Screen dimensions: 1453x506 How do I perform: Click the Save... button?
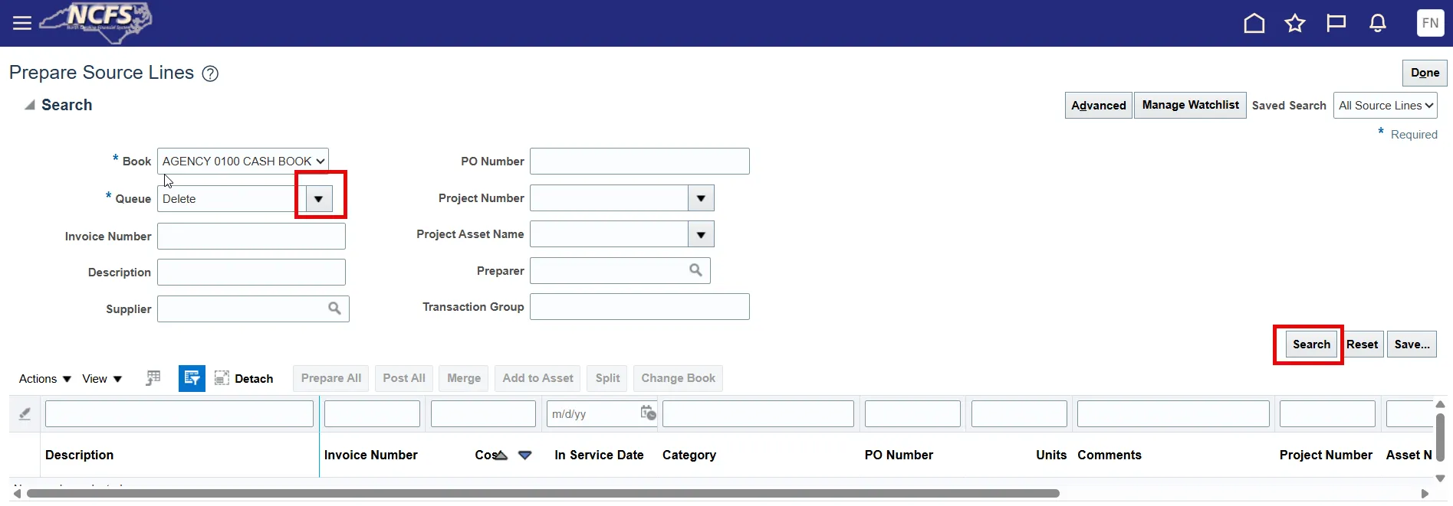[1412, 344]
